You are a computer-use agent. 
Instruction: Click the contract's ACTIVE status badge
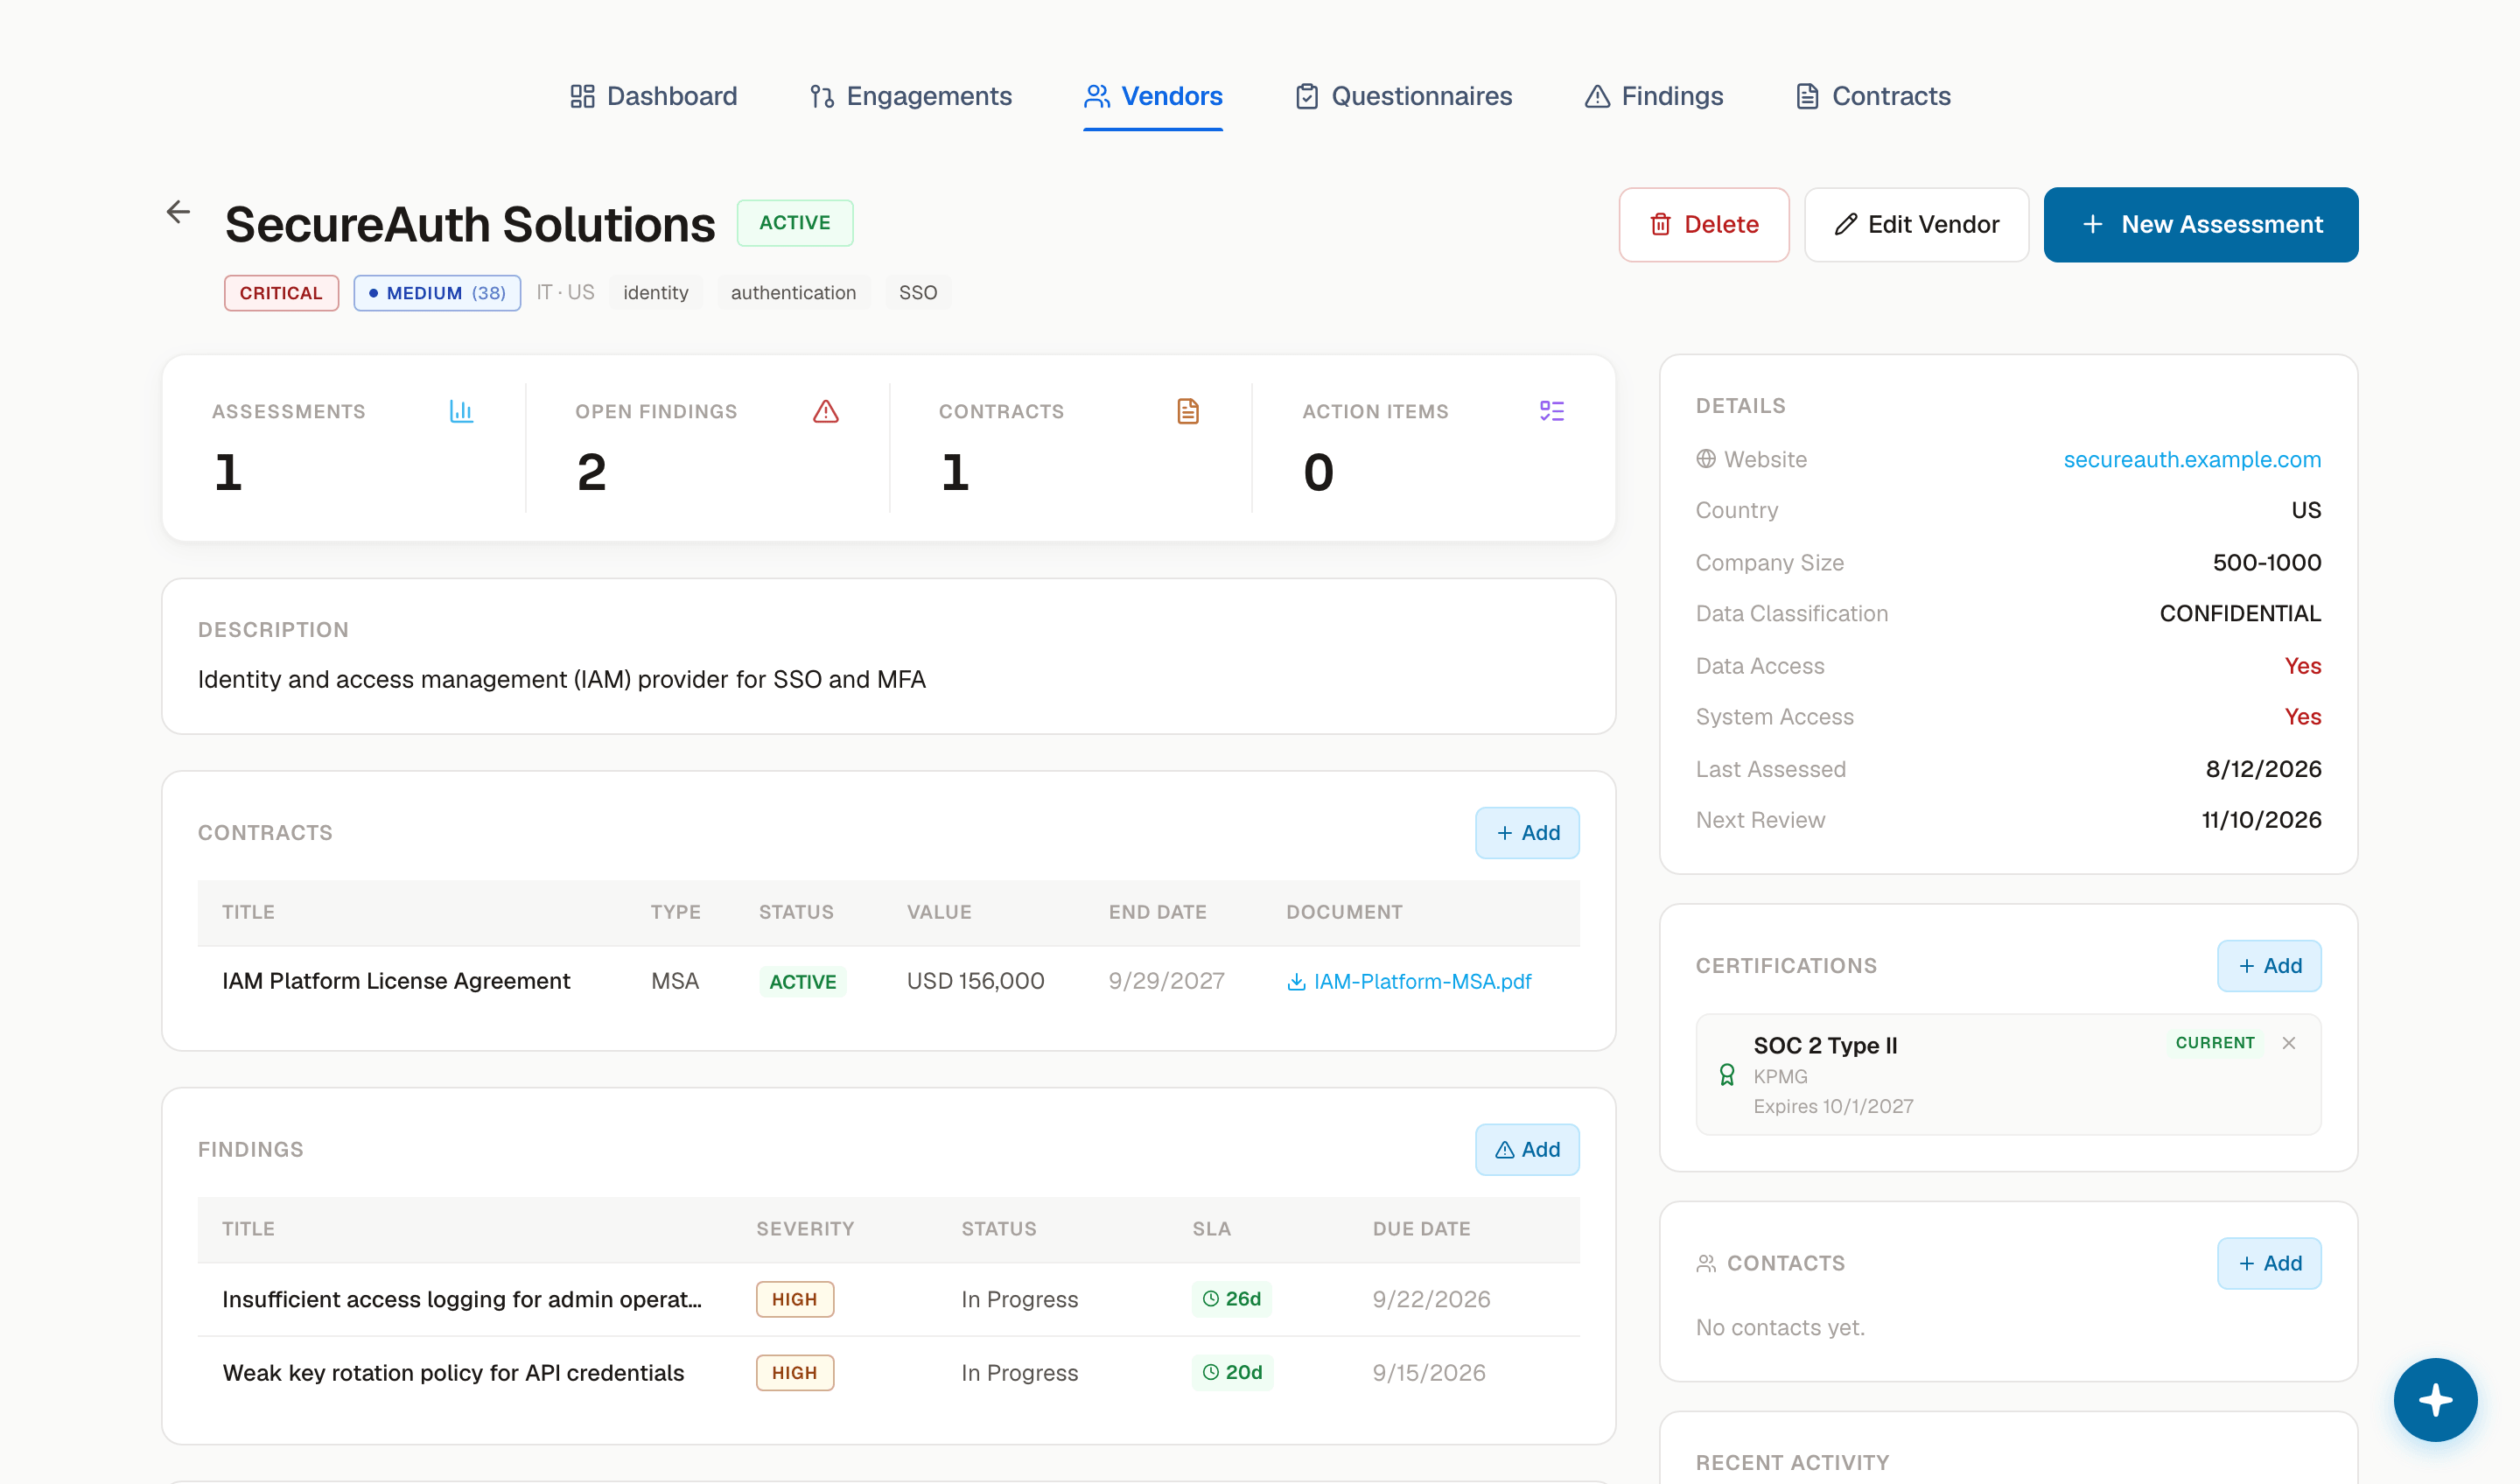click(803, 982)
